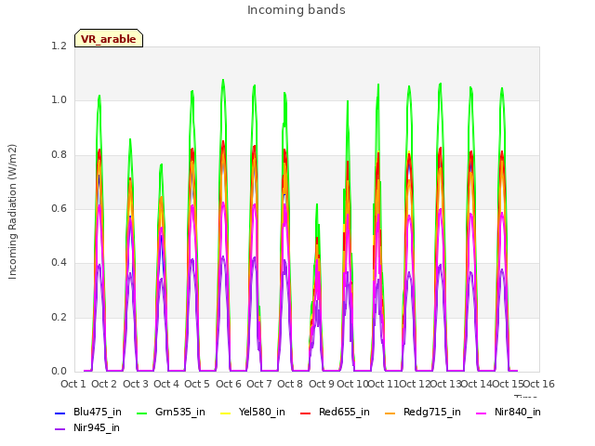The height and width of the screenshot is (446, 595).
Task: Click the Oct 4 x-axis tick label
Action: [166, 384]
